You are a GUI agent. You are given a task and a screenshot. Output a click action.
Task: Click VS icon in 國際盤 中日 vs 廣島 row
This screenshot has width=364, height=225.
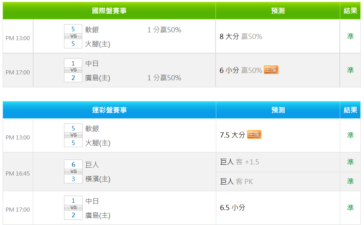(x=73, y=70)
